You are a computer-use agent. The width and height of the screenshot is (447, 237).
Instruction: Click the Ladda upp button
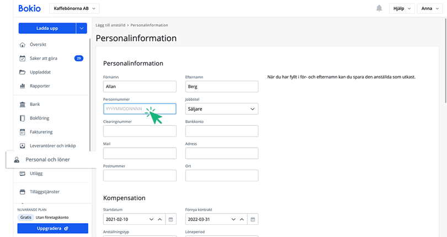[x=46, y=28]
